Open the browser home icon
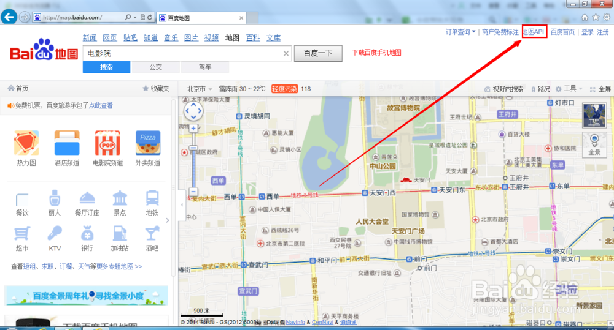614x330 pixels. [585, 17]
